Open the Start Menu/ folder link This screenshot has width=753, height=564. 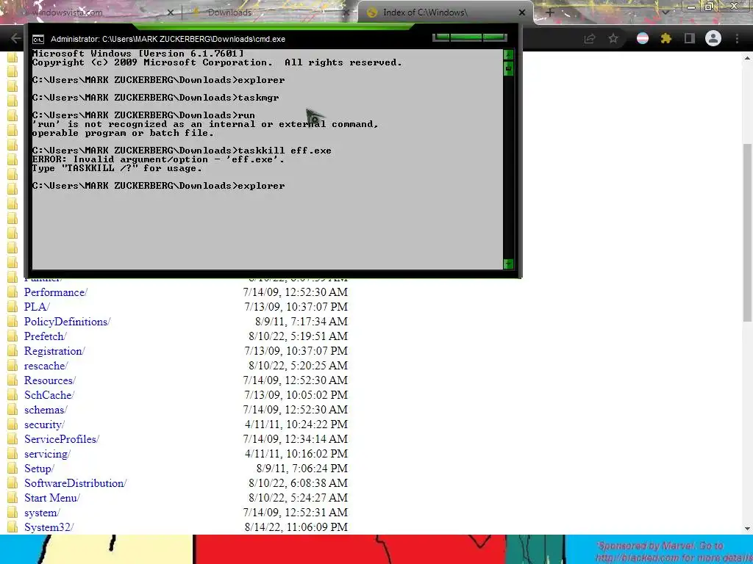point(52,498)
